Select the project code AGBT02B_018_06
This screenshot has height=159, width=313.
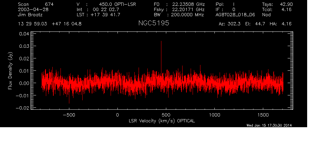click(235, 15)
